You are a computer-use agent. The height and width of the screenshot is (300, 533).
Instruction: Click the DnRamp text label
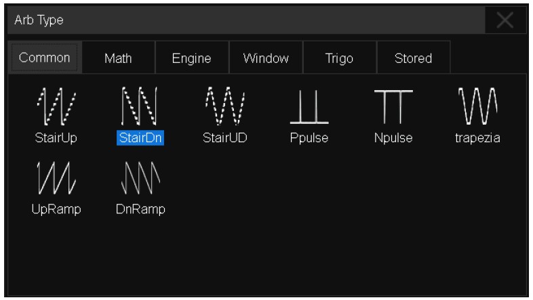(x=140, y=209)
